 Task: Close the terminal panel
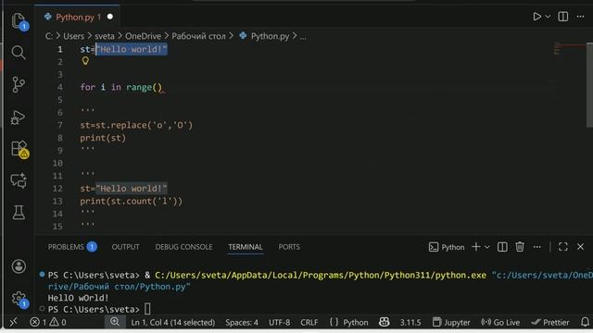click(581, 247)
